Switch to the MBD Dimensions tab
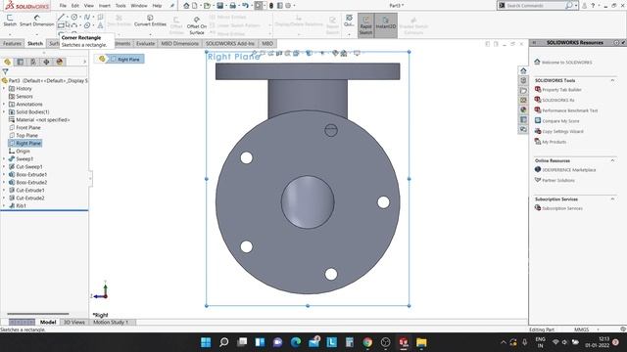The height and width of the screenshot is (352, 627). click(x=179, y=43)
